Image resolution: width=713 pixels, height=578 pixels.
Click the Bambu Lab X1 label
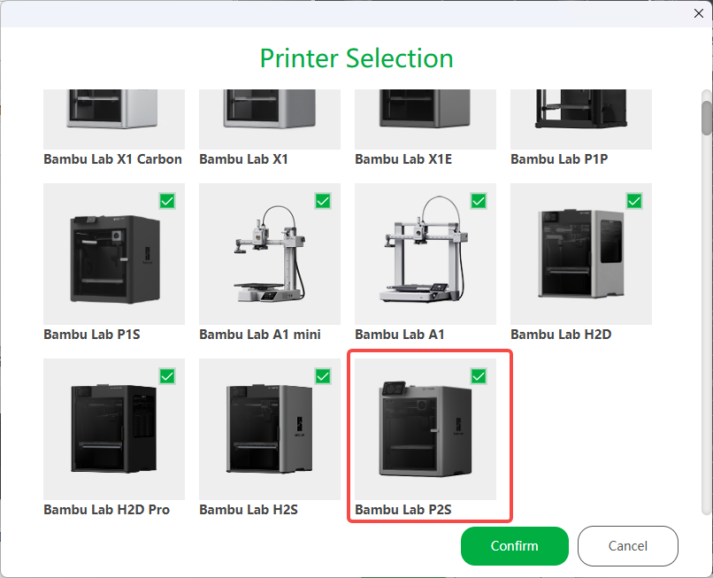[244, 159]
